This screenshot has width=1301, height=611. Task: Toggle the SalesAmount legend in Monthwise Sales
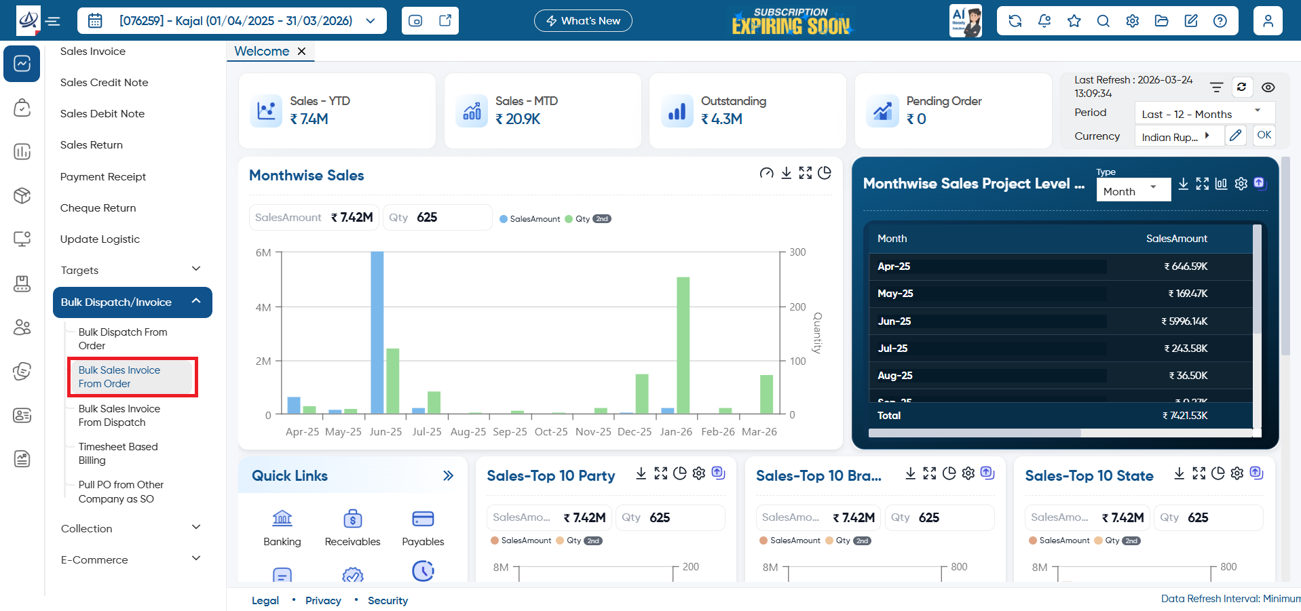(x=530, y=219)
